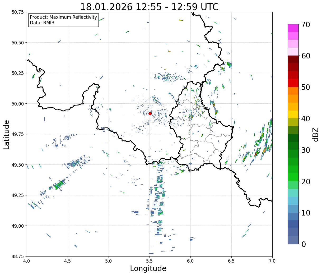The image size is (322, 275).
Task: Click latitude tick label 48.75
Action: (x=18, y=256)
